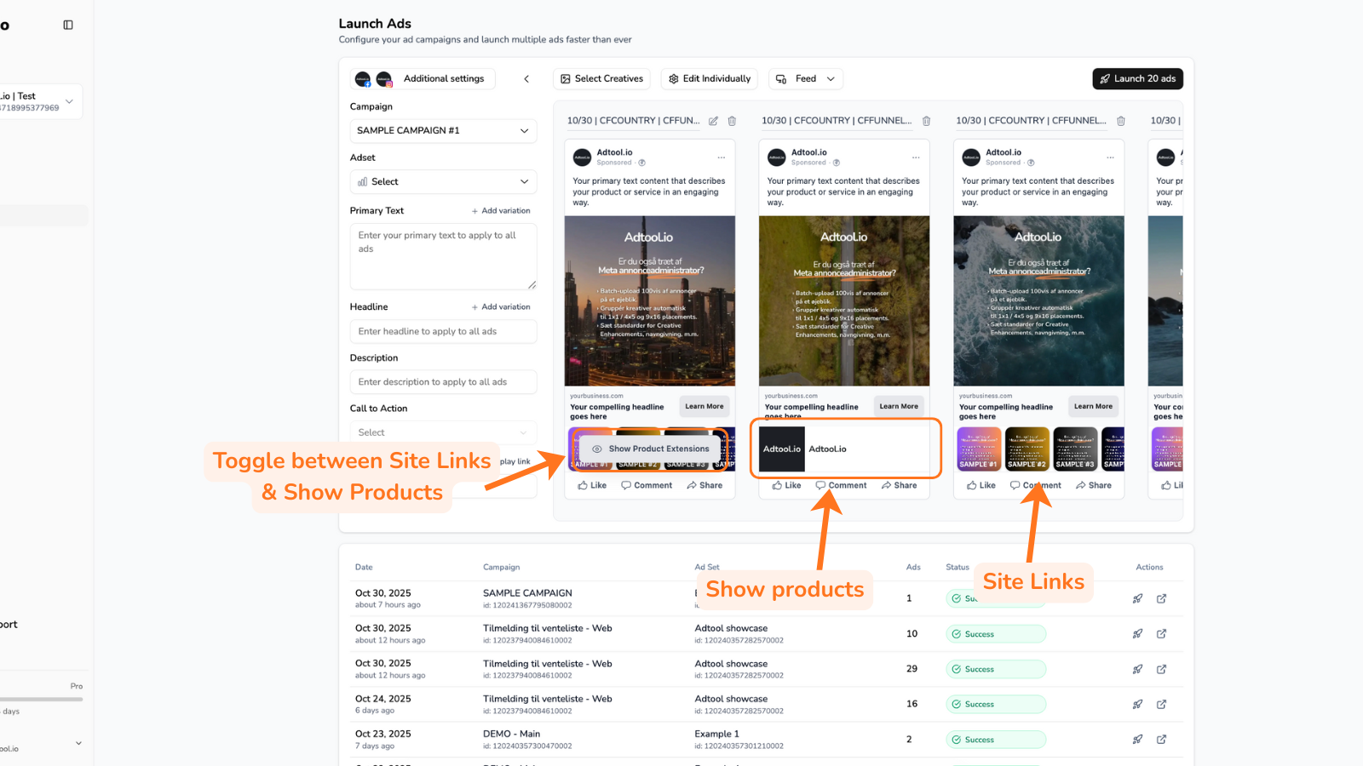This screenshot has height=766, width=1363.
Task: Relaunch the 10-ads Adtool showcase row
Action: click(x=1137, y=634)
